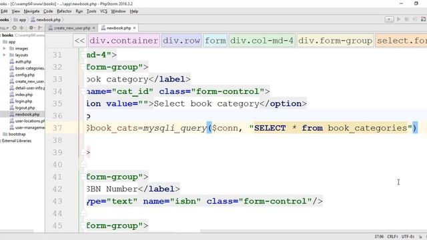Screen dimensions: 427x240
Task: Select user-locations file in tree
Action: coord(27,121)
